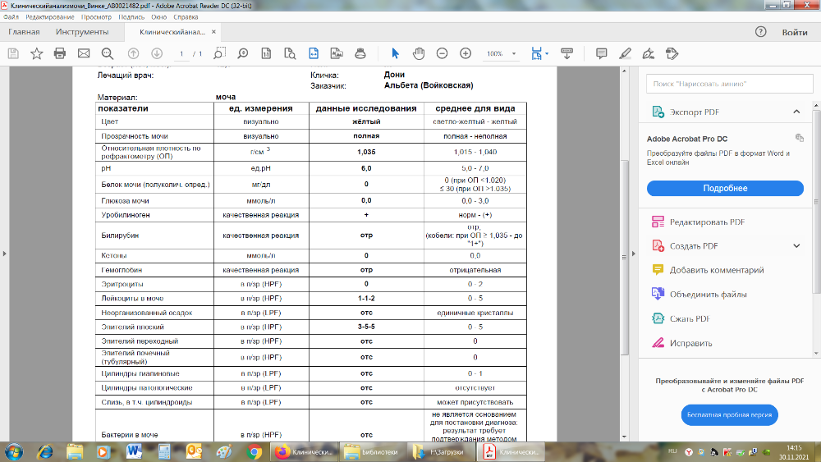
Task: Zoom in with the plus icon
Action: (x=466, y=53)
